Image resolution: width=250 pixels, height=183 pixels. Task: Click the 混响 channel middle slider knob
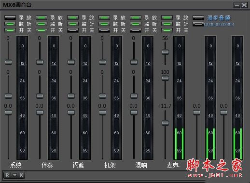tap(134, 96)
